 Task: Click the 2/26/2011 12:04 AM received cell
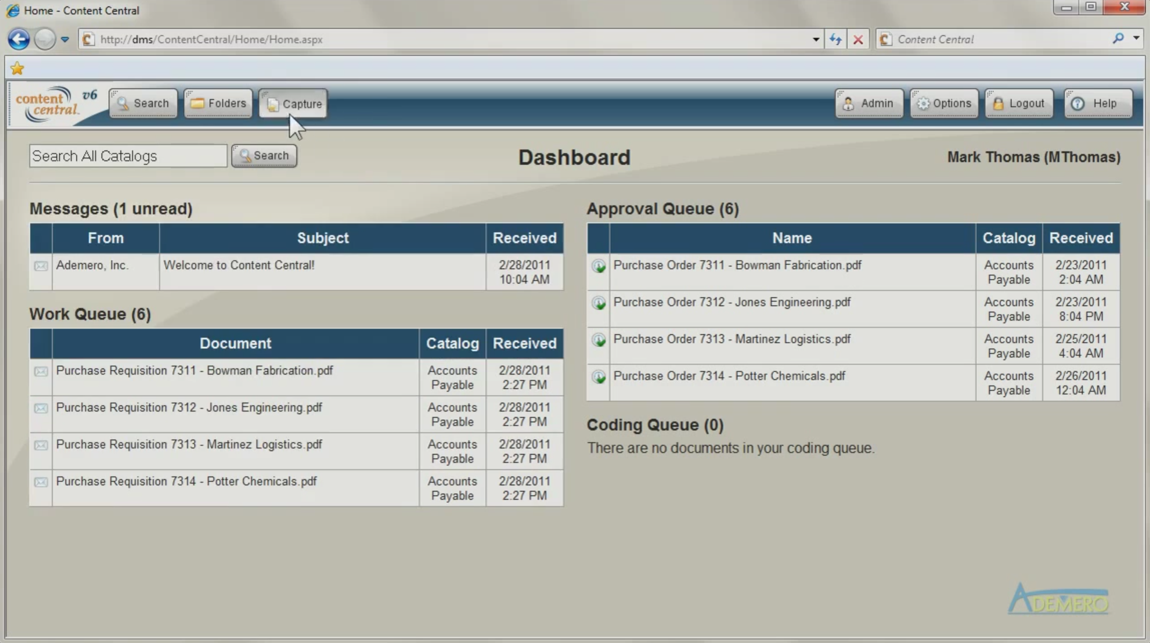coord(1081,383)
